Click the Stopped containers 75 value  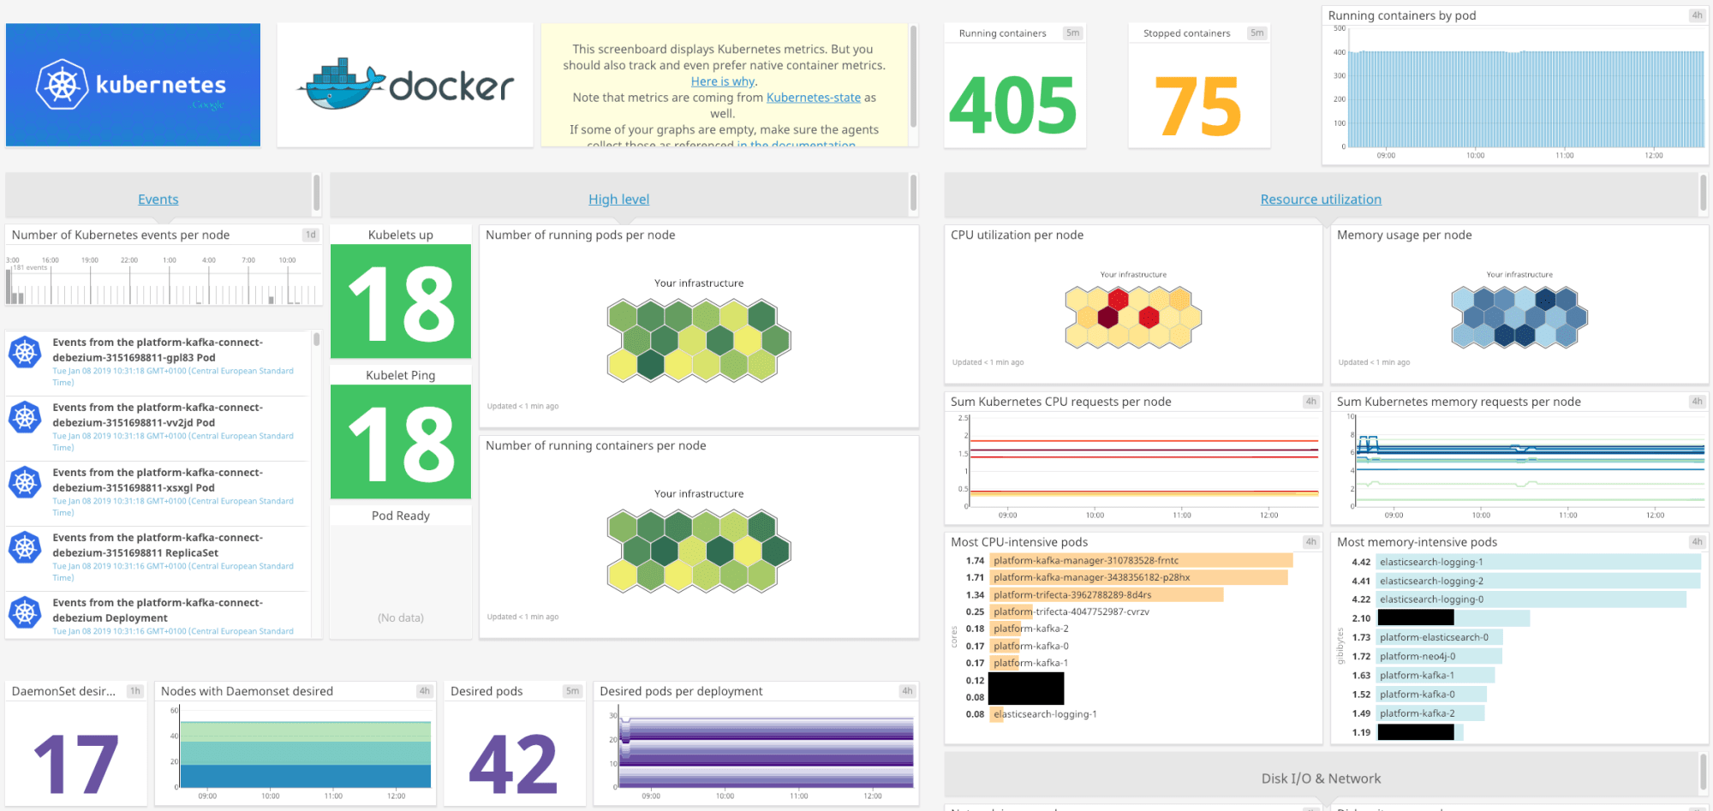coord(1197,105)
